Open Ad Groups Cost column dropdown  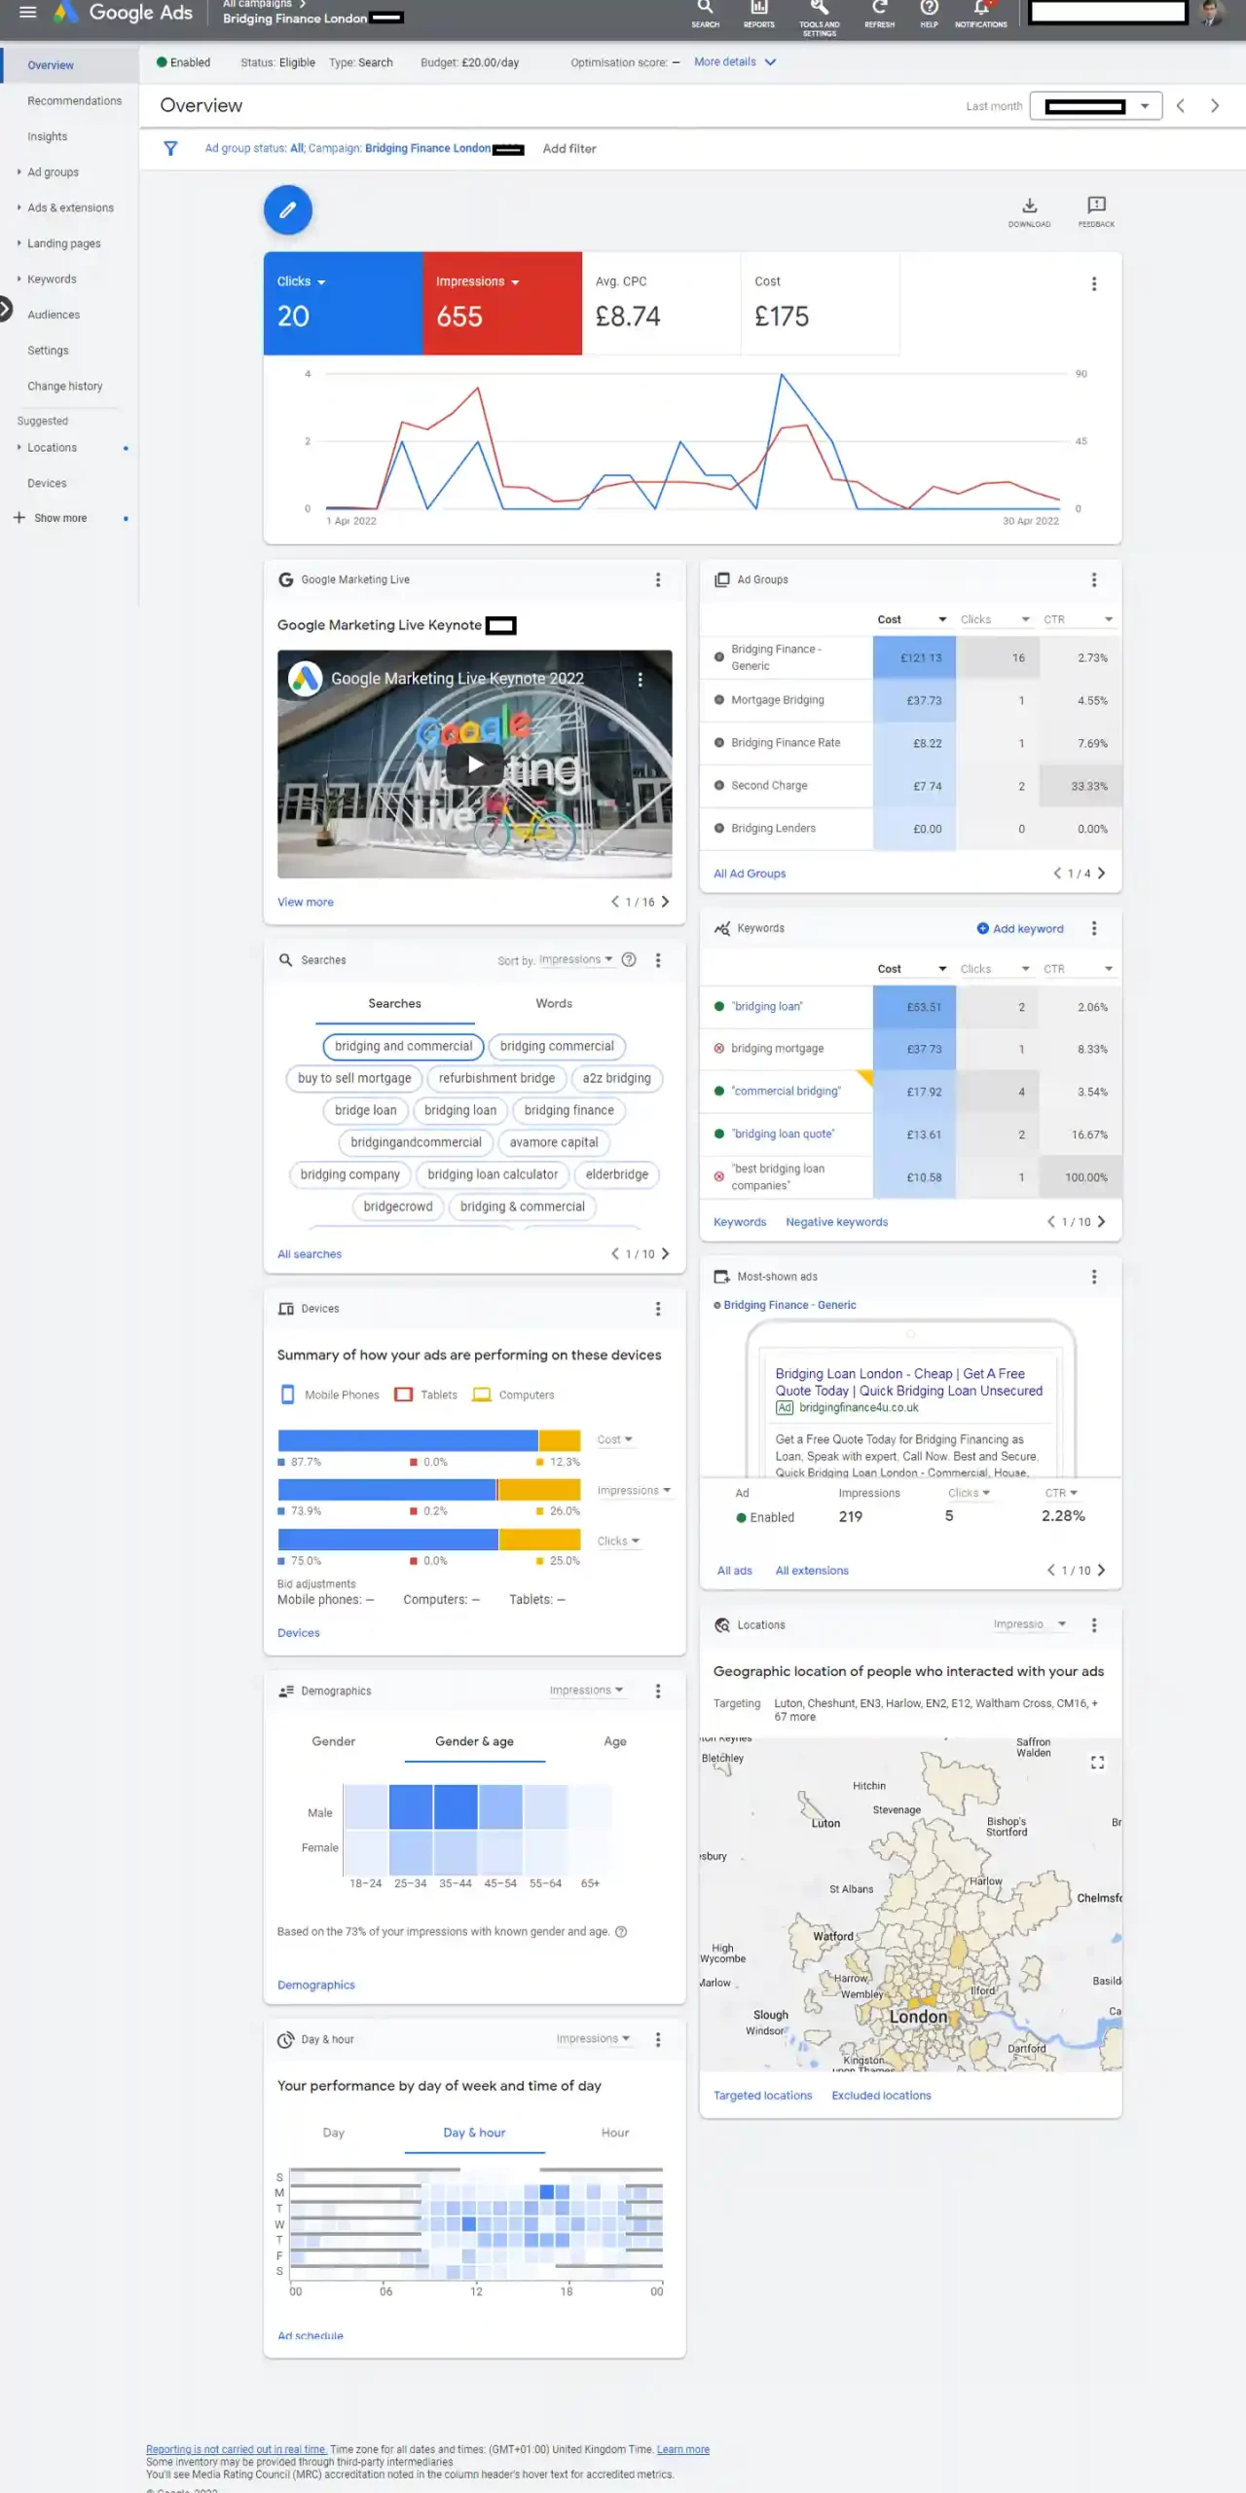pyautogui.click(x=912, y=619)
